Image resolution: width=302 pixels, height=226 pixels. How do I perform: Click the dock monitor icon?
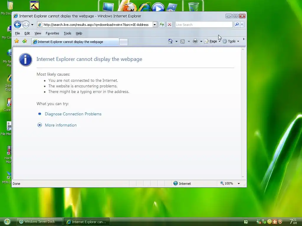click(108, 7)
